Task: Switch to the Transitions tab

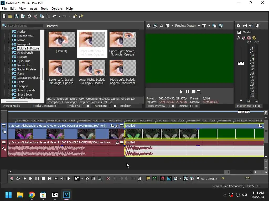Action: click(100, 106)
